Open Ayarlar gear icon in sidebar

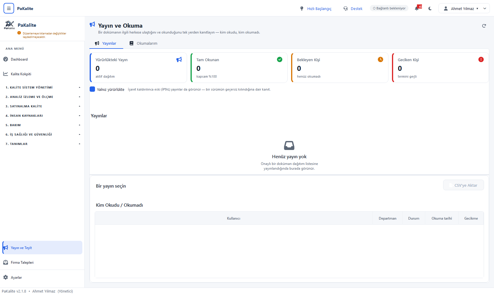[6, 277]
